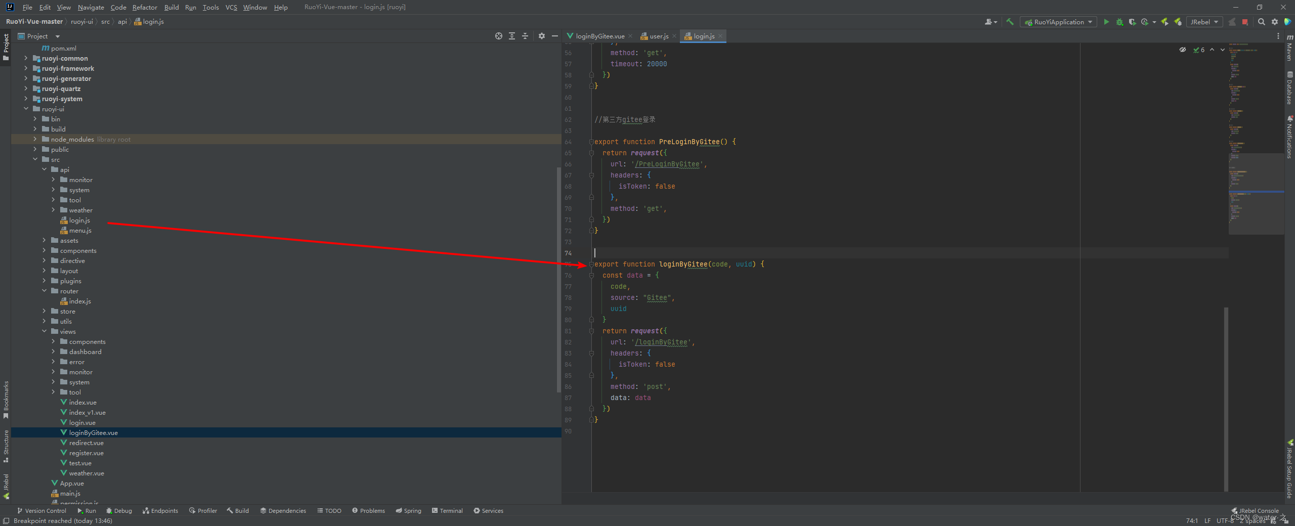Open the Database tool window

coord(1289,87)
